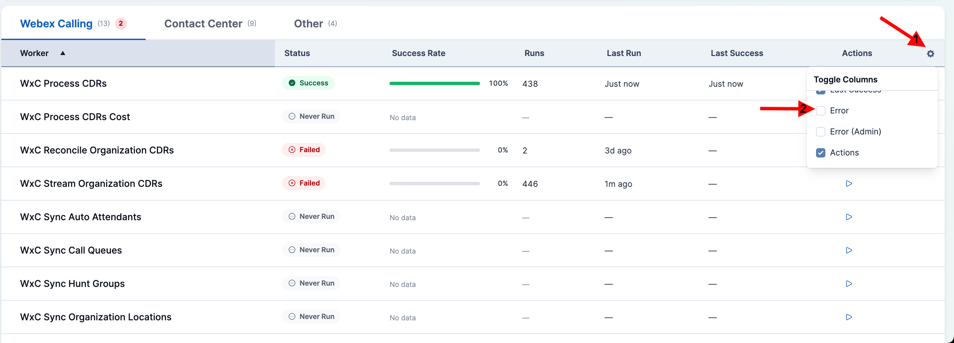Click the 438 runs value

pos(530,84)
